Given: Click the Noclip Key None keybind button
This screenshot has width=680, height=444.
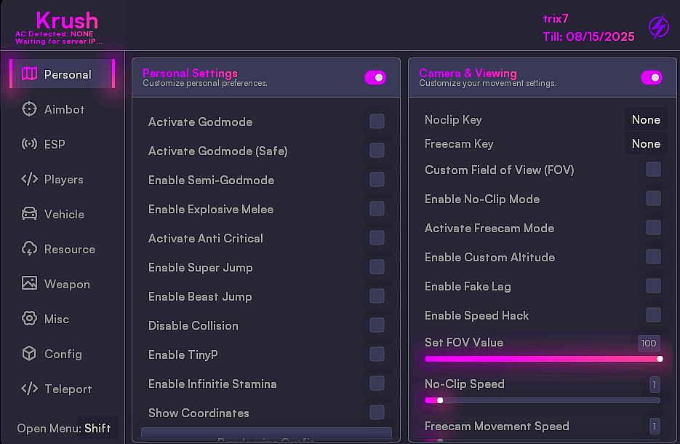Looking at the screenshot, I should tap(646, 119).
